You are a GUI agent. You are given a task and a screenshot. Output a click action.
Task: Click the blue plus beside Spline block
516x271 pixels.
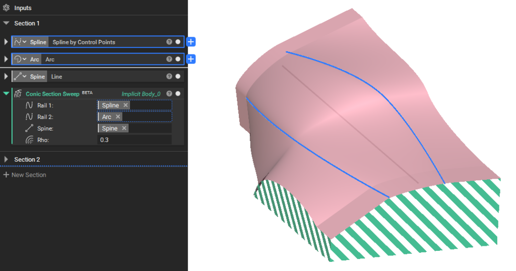pos(191,42)
